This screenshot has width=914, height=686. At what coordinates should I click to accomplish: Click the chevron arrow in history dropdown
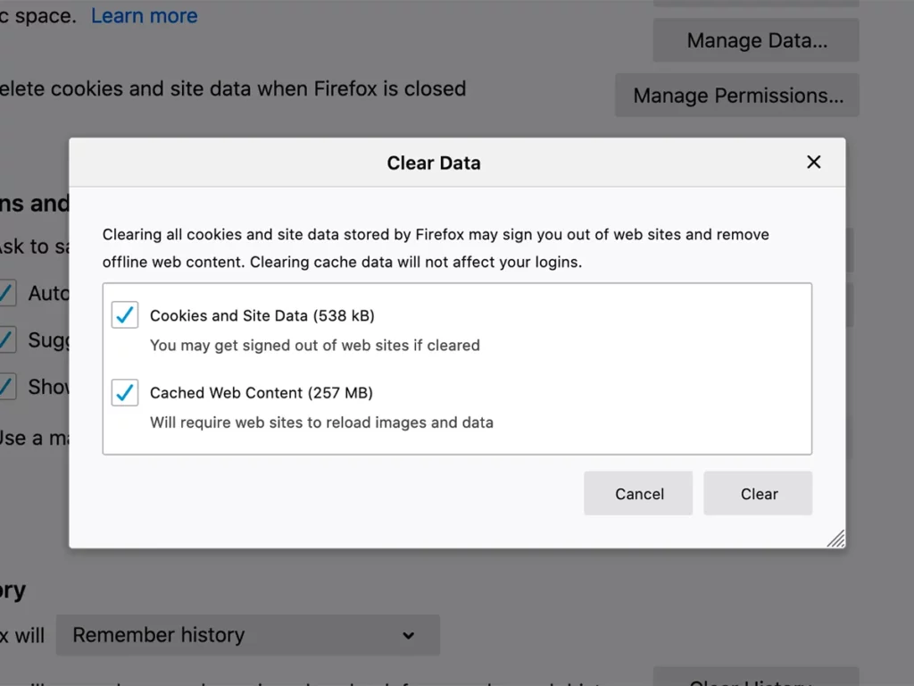click(x=408, y=636)
